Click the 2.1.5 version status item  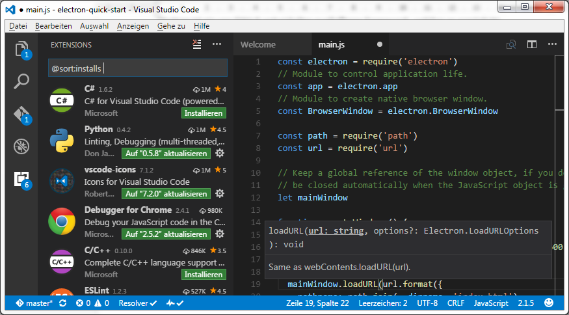(x=526, y=303)
